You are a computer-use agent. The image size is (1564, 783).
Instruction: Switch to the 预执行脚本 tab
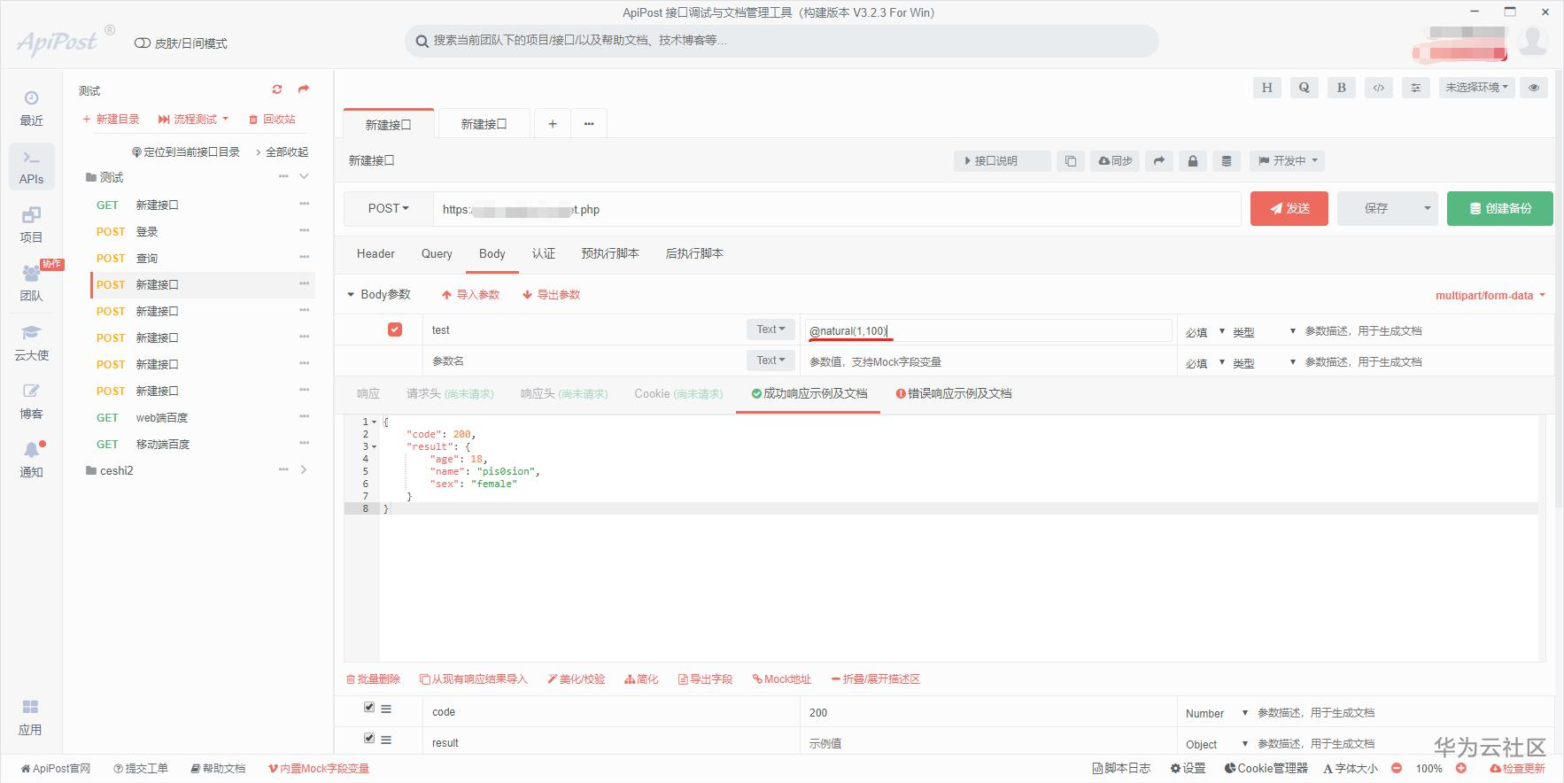click(610, 253)
